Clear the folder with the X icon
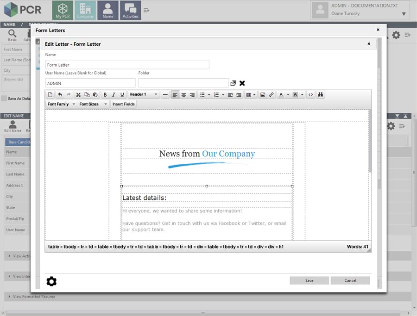 [x=242, y=83]
